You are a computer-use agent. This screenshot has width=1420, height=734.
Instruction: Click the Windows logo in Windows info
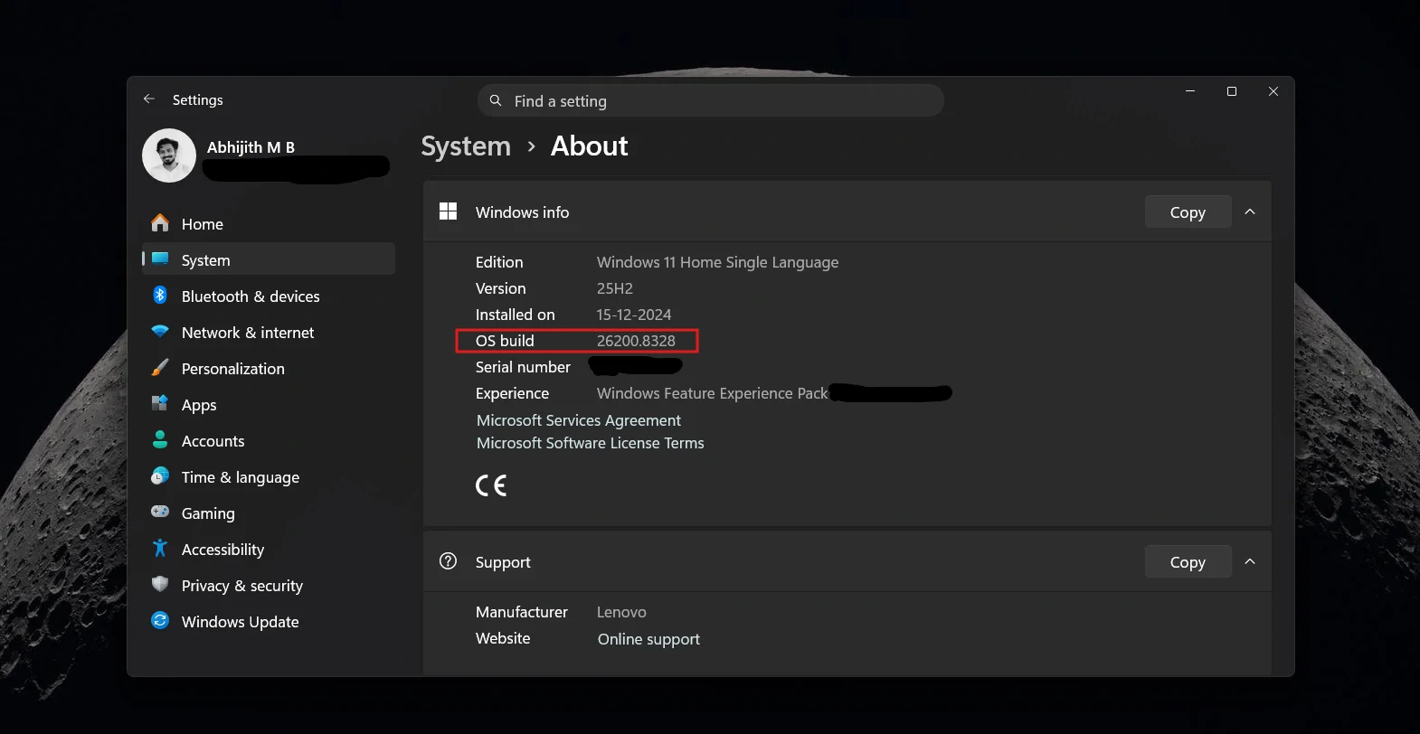coord(448,212)
